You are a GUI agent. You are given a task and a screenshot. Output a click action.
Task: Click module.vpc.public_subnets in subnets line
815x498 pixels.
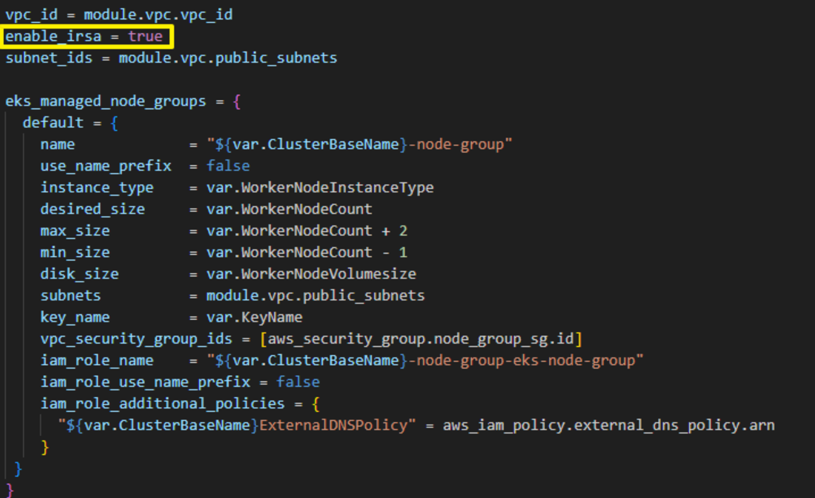click(x=315, y=296)
